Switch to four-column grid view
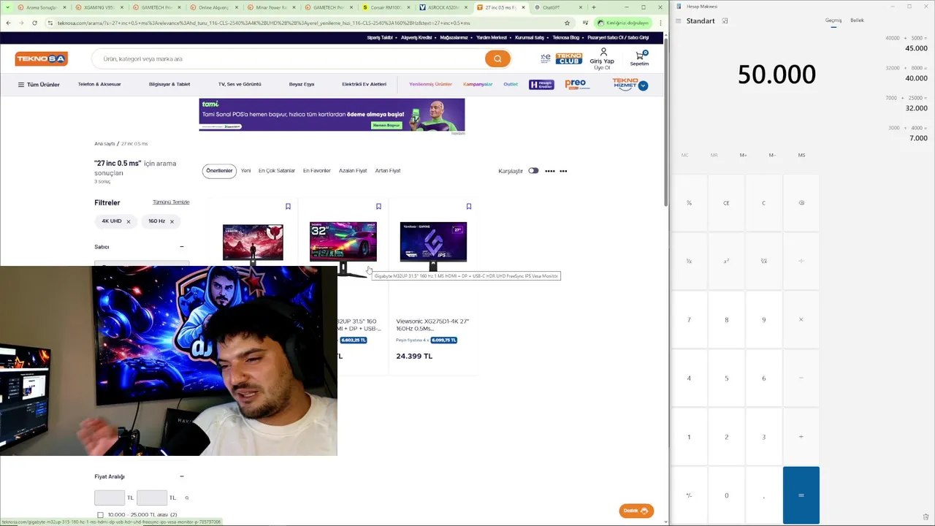This screenshot has height=526, width=935. click(550, 171)
